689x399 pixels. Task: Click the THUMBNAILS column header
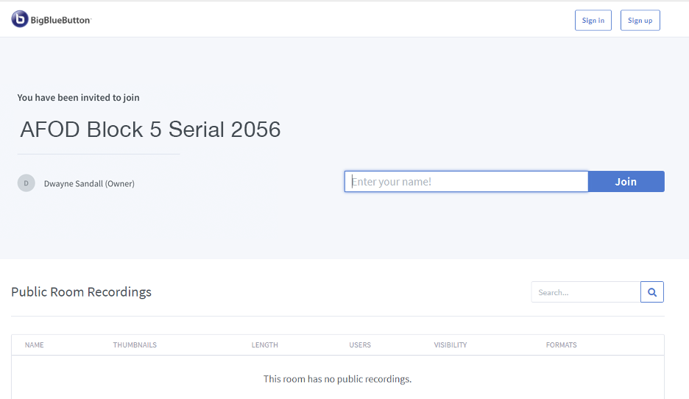[x=135, y=345]
